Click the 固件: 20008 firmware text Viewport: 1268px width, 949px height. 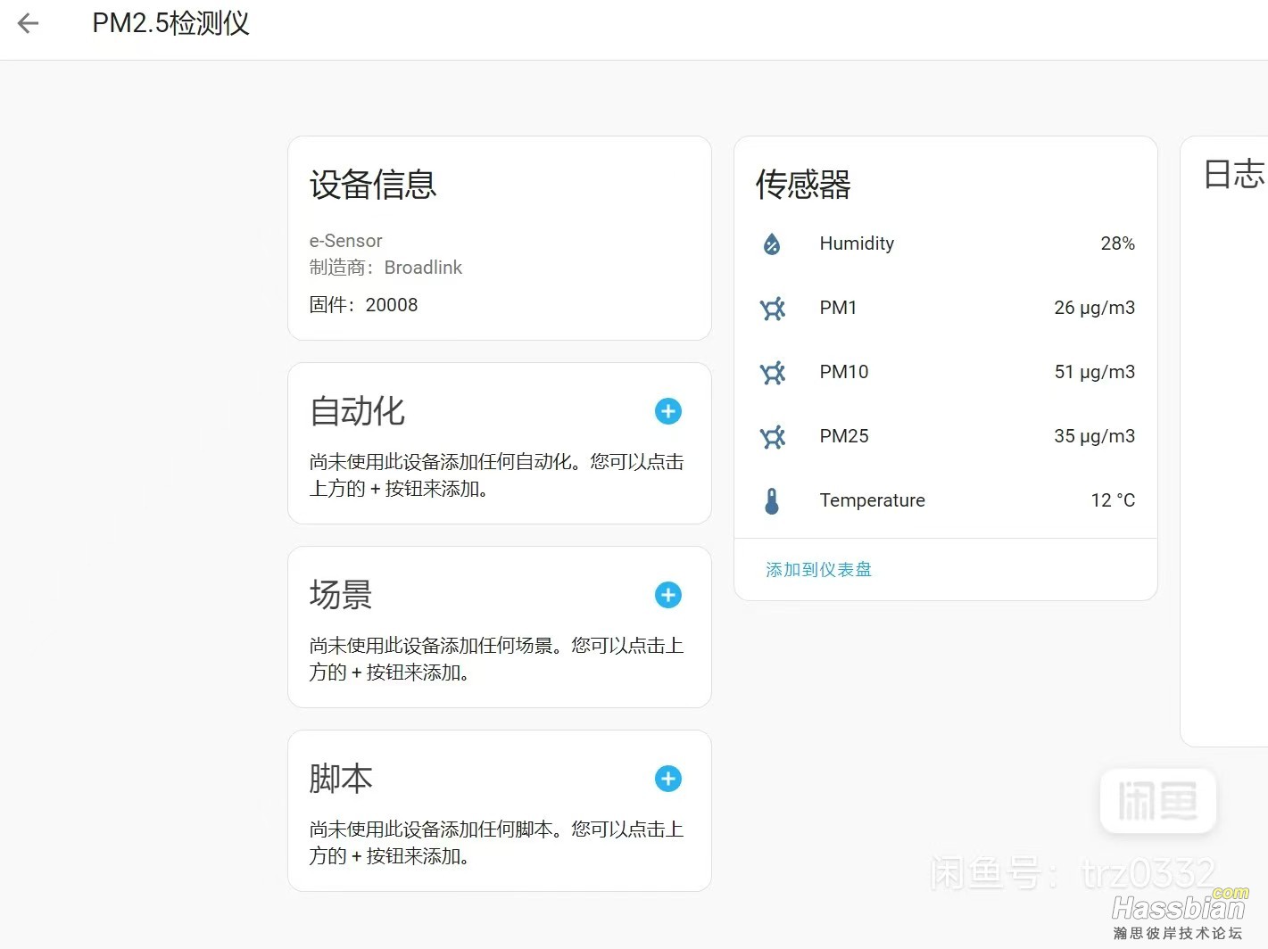tap(363, 305)
